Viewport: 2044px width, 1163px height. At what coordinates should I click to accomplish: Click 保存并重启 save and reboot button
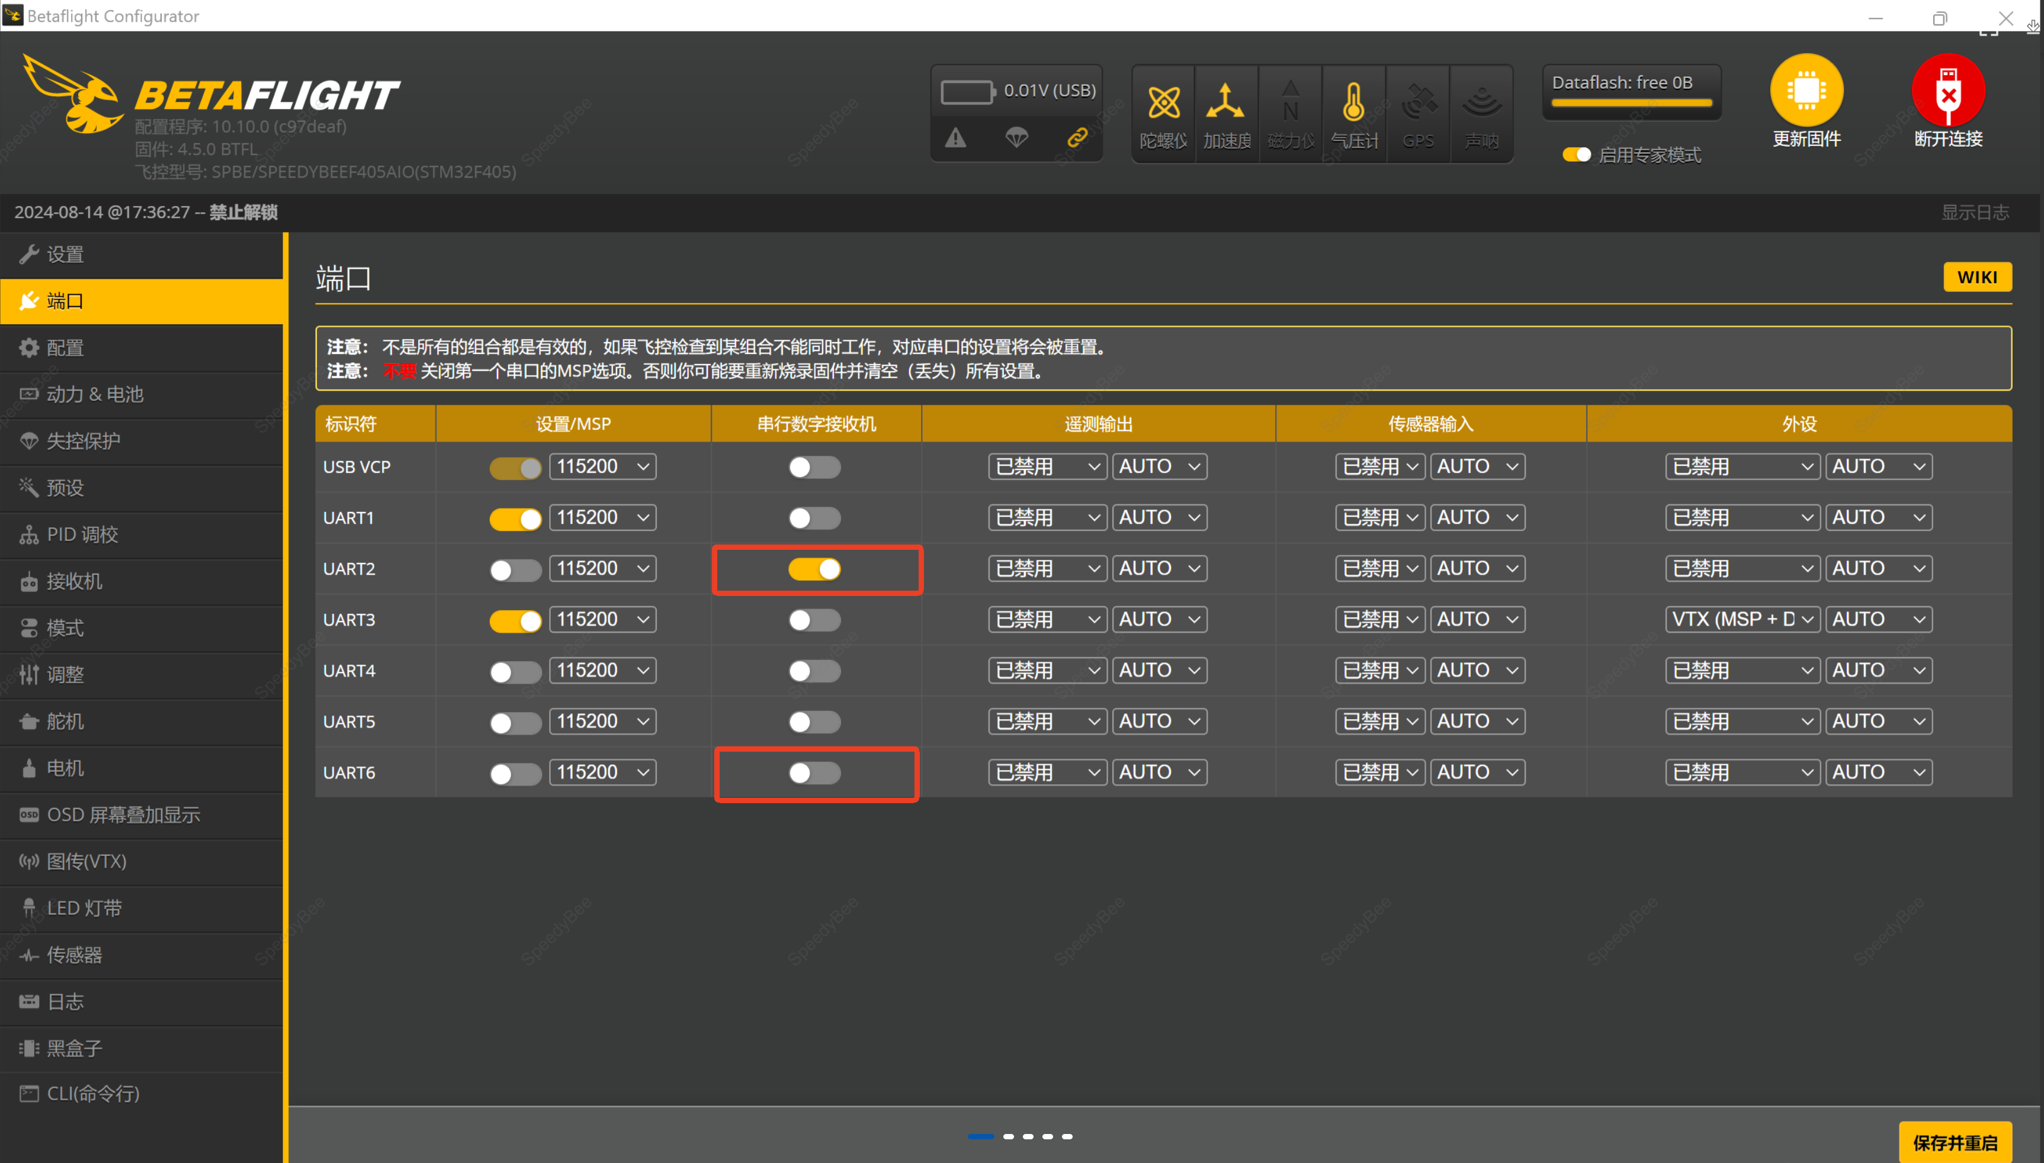(1955, 1143)
